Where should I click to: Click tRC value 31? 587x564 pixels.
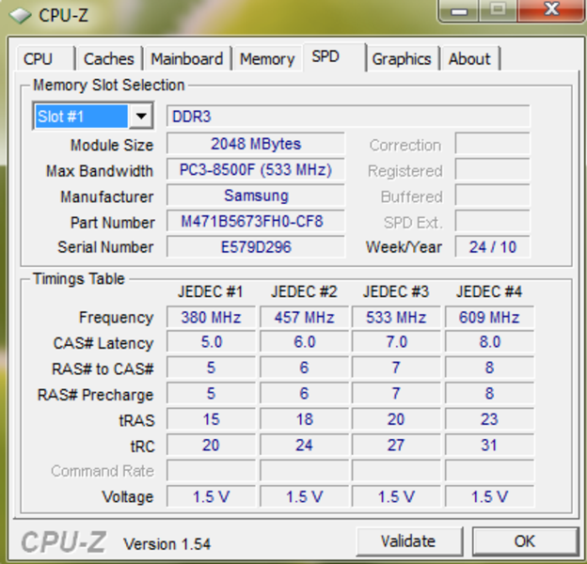click(489, 445)
